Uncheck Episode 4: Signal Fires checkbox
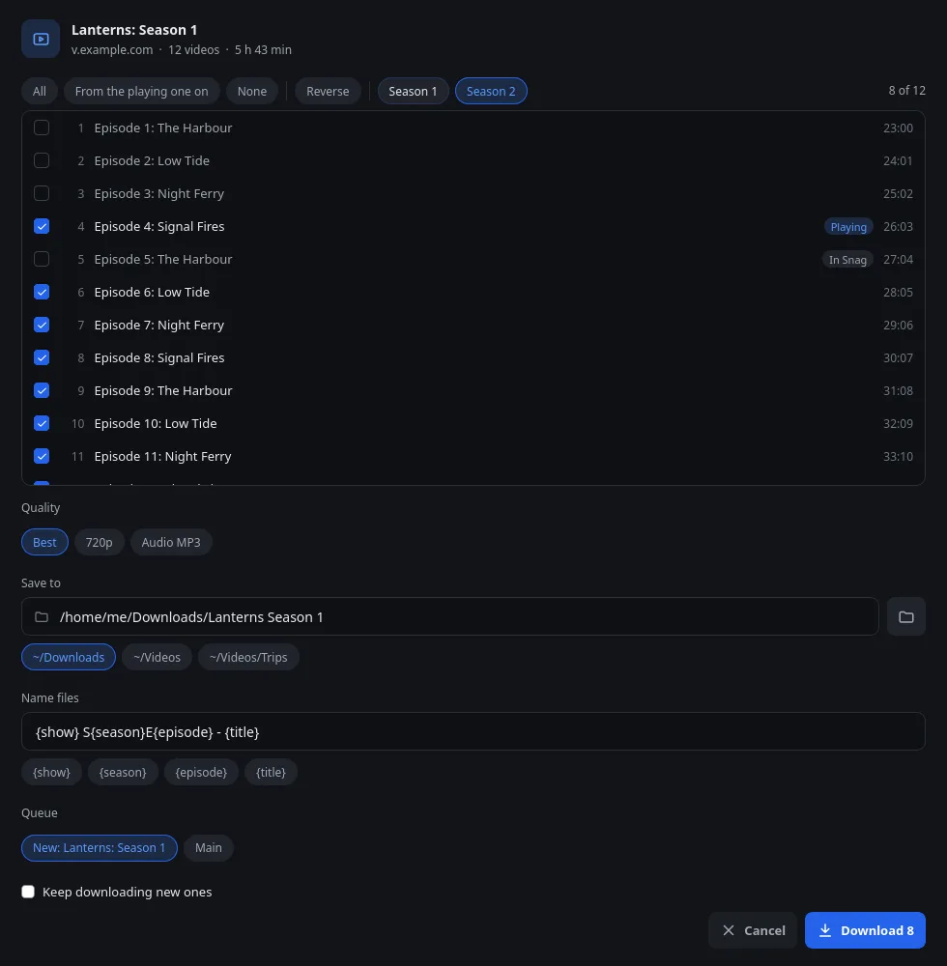The width and height of the screenshot is (947, 966). pyautogui.click(x=42, y=226)
